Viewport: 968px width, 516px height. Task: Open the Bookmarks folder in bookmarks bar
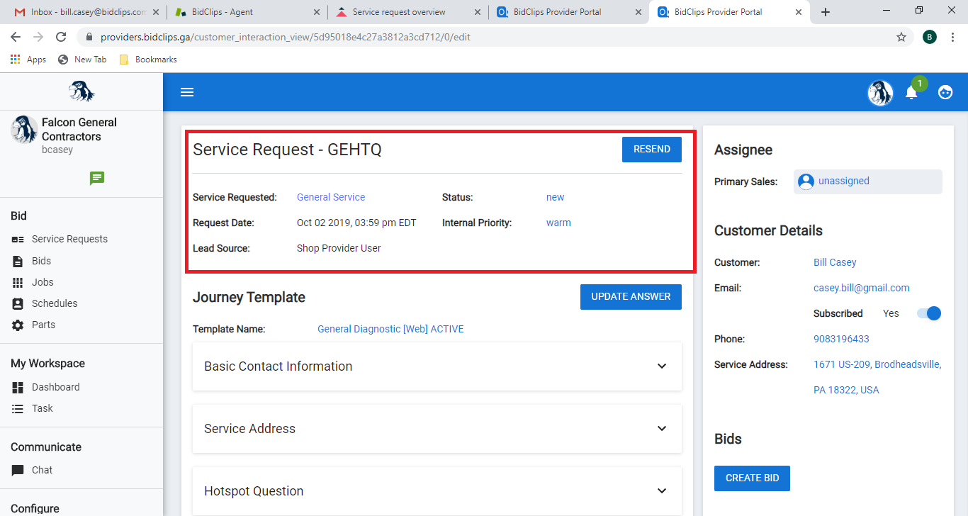(x=148, y=60)
